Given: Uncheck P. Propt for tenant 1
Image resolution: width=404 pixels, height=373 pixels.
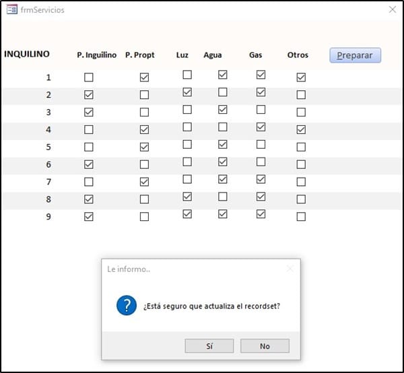Looking at the screenshot, I should coord(144,77).
